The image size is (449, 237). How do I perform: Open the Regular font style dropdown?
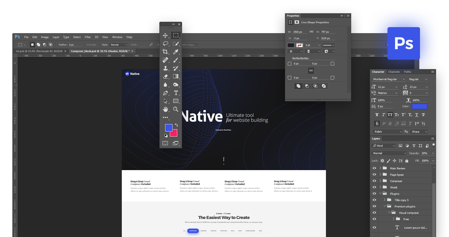(x=418, y=79)
